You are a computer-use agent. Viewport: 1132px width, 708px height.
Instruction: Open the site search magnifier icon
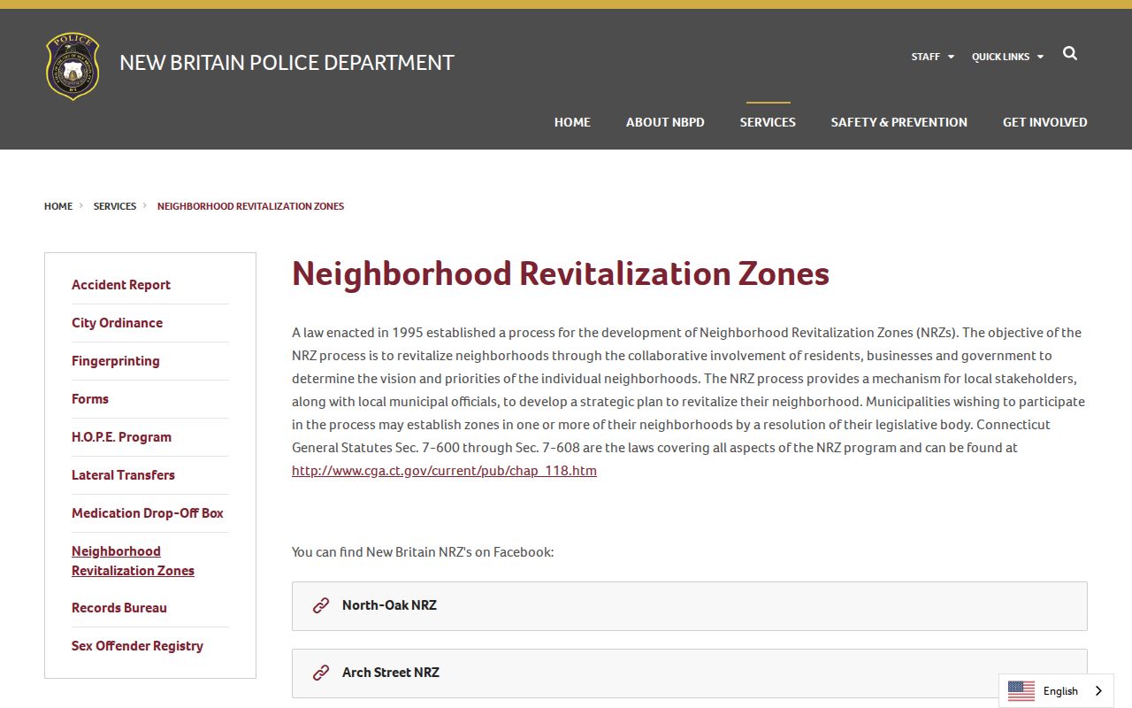pos(1070,54)
